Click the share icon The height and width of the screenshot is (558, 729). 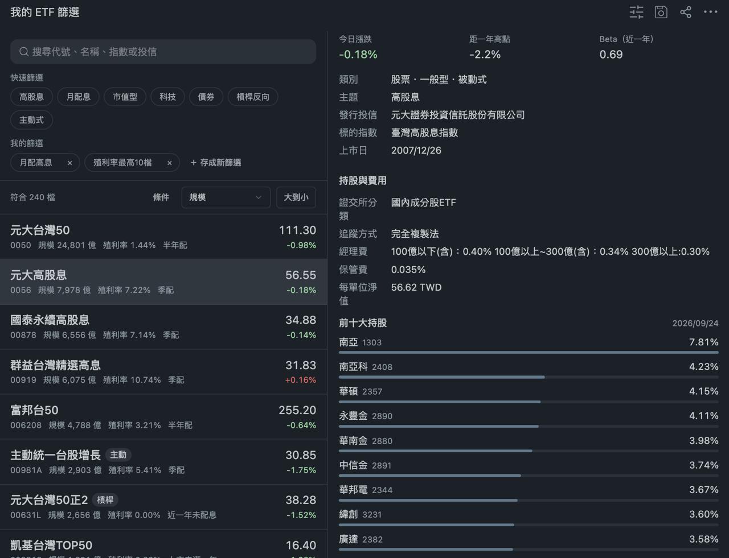[x=686, y=12]
